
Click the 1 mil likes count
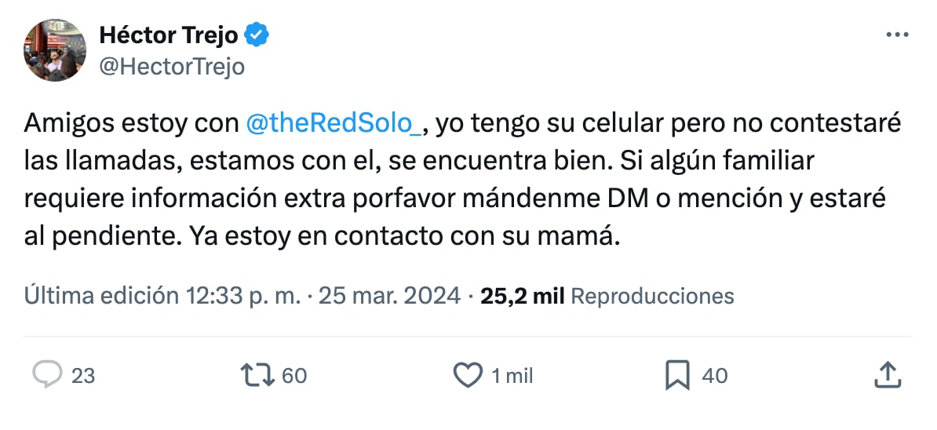pos(512,377)
